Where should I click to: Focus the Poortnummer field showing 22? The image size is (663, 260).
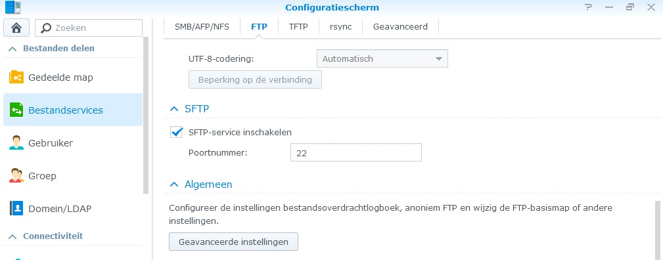(356, 152)
